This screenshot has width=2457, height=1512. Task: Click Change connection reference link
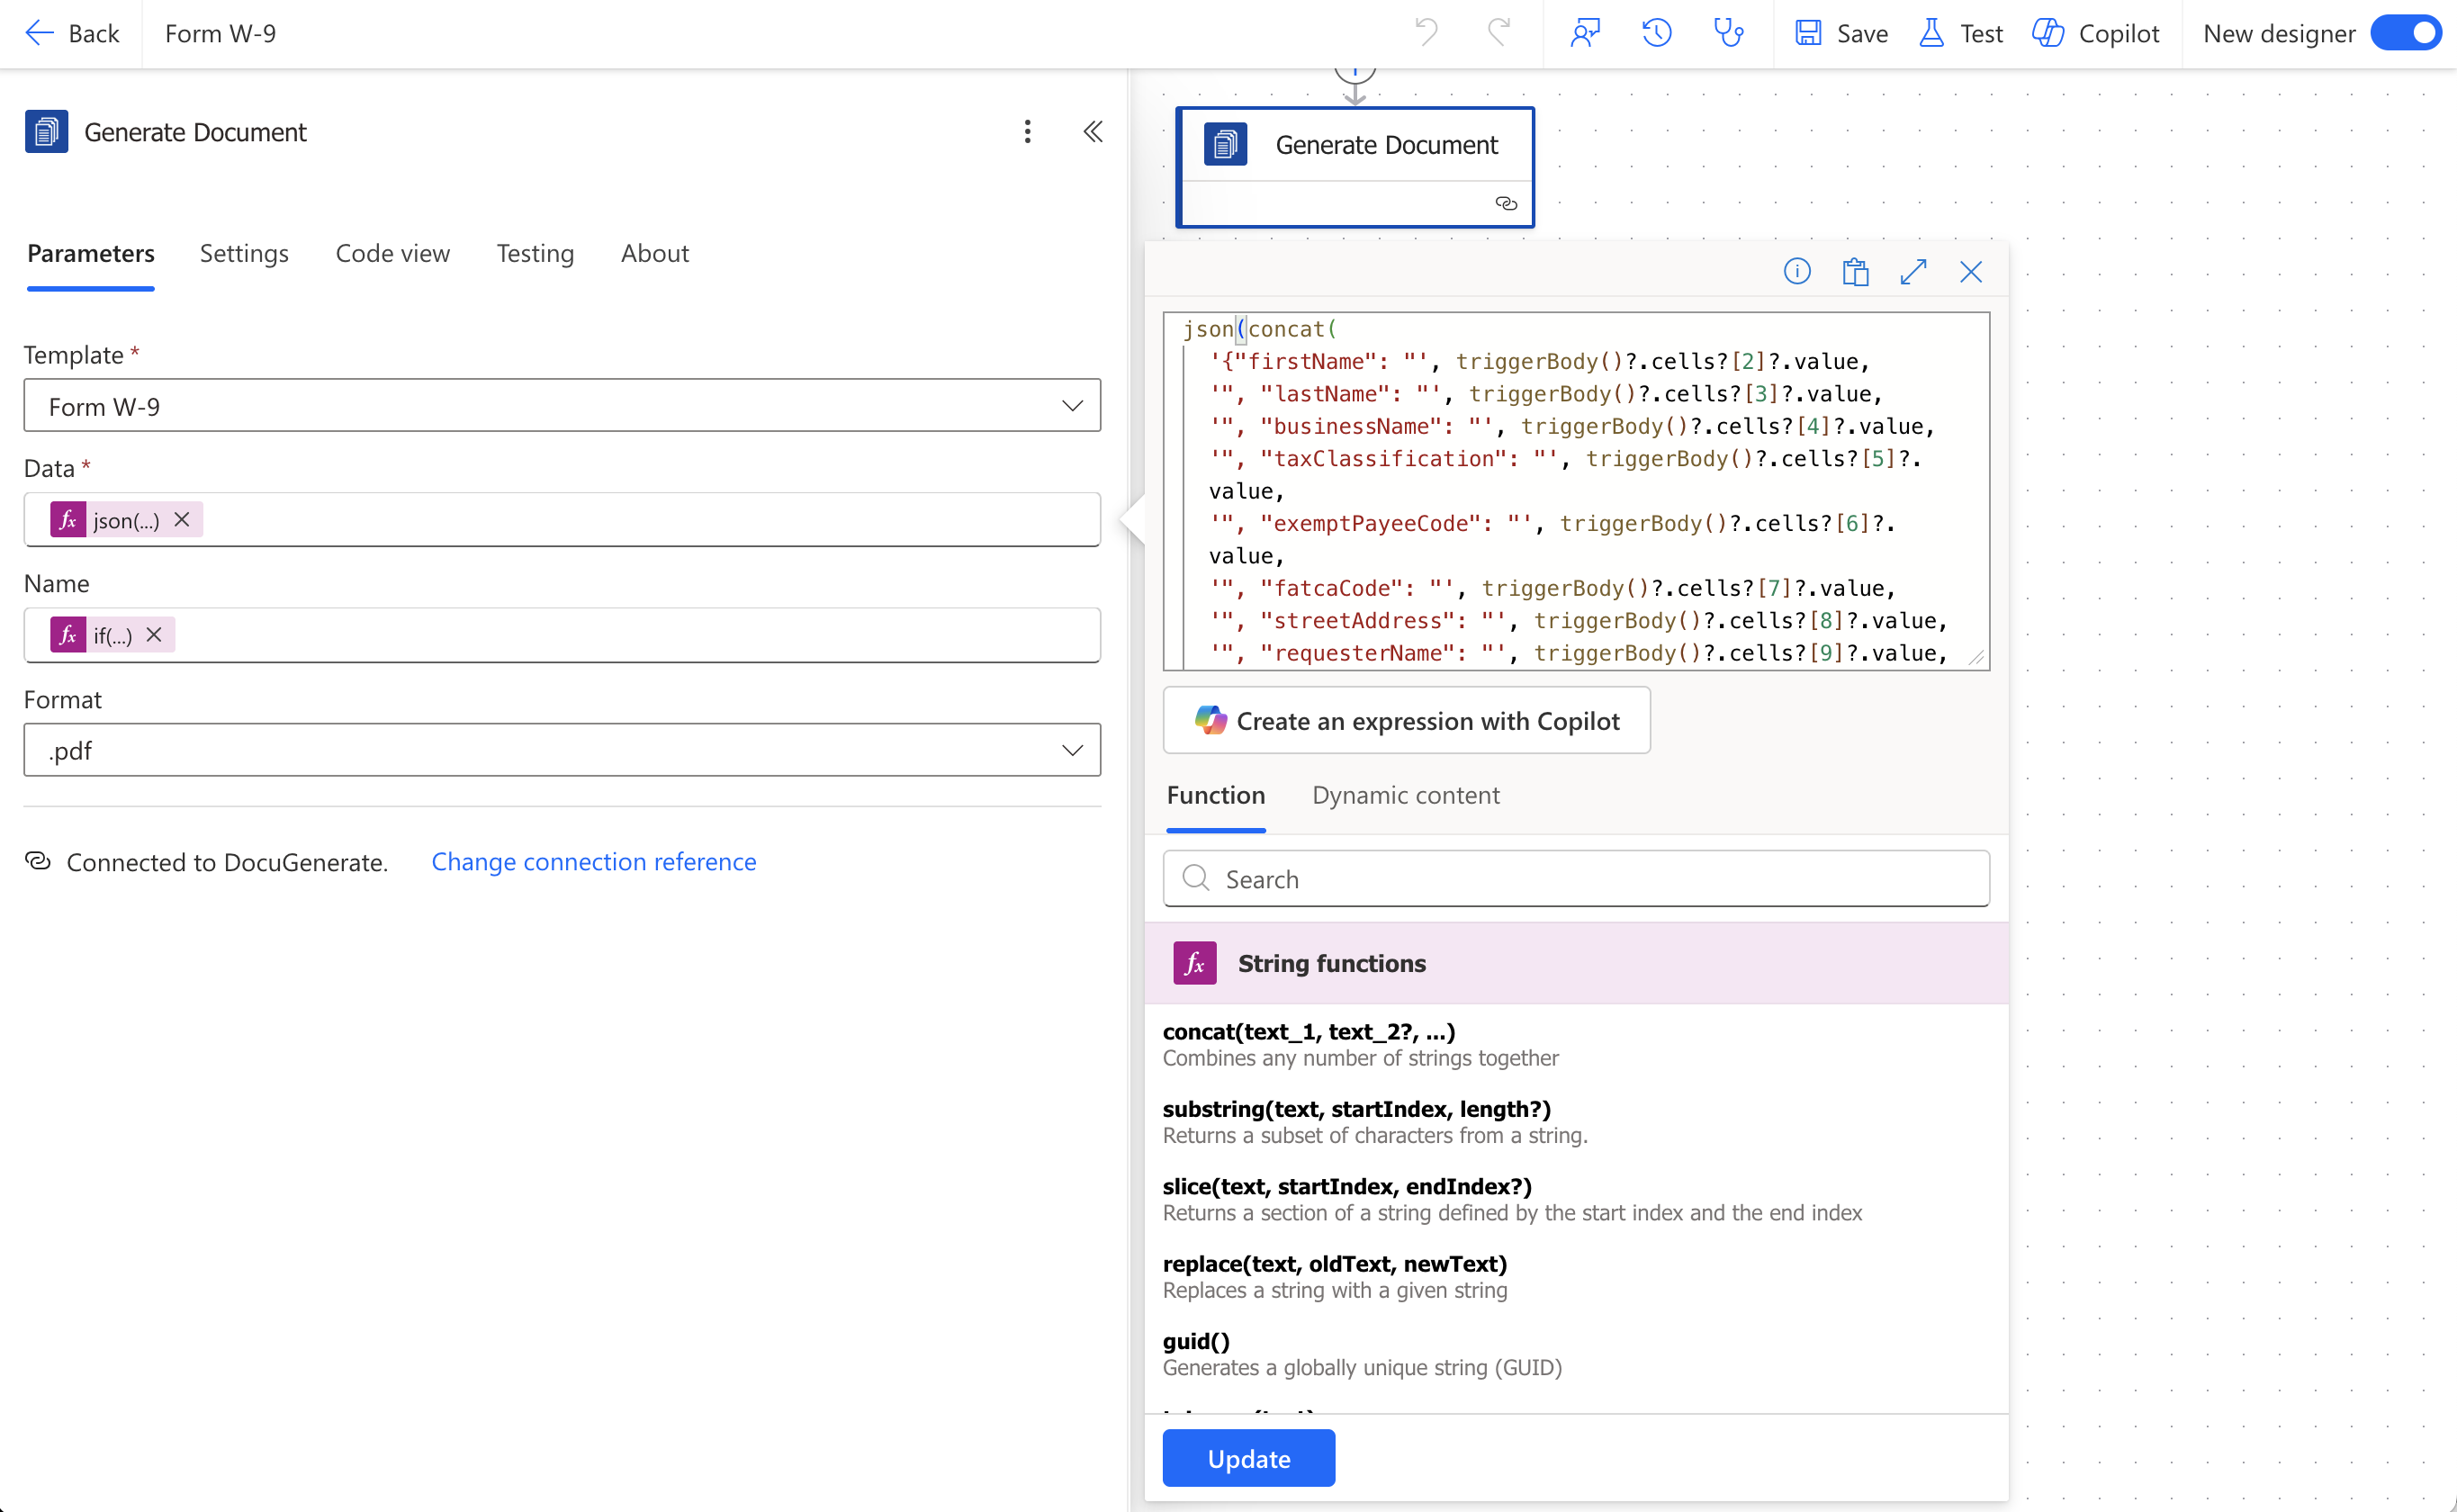pyautogui.click(x=593, y=862)
